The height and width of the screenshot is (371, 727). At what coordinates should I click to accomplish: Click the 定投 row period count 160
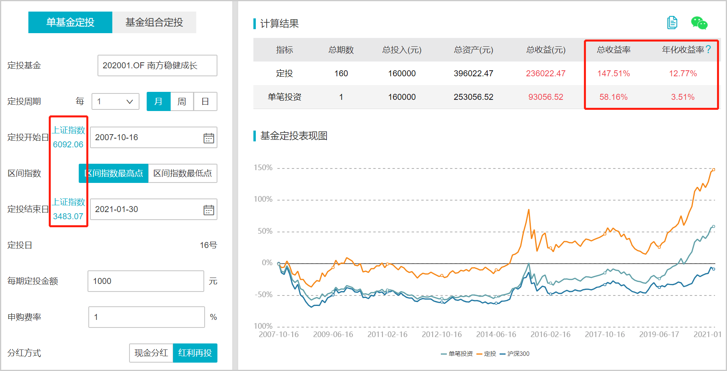coord(341,73)
